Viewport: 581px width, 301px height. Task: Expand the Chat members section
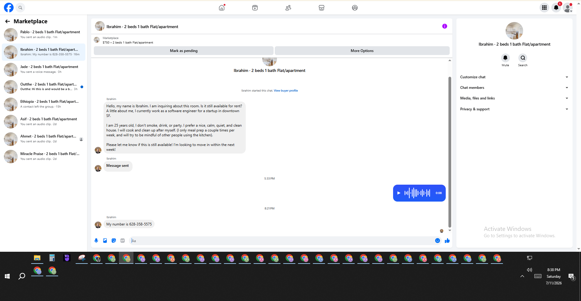514,88
